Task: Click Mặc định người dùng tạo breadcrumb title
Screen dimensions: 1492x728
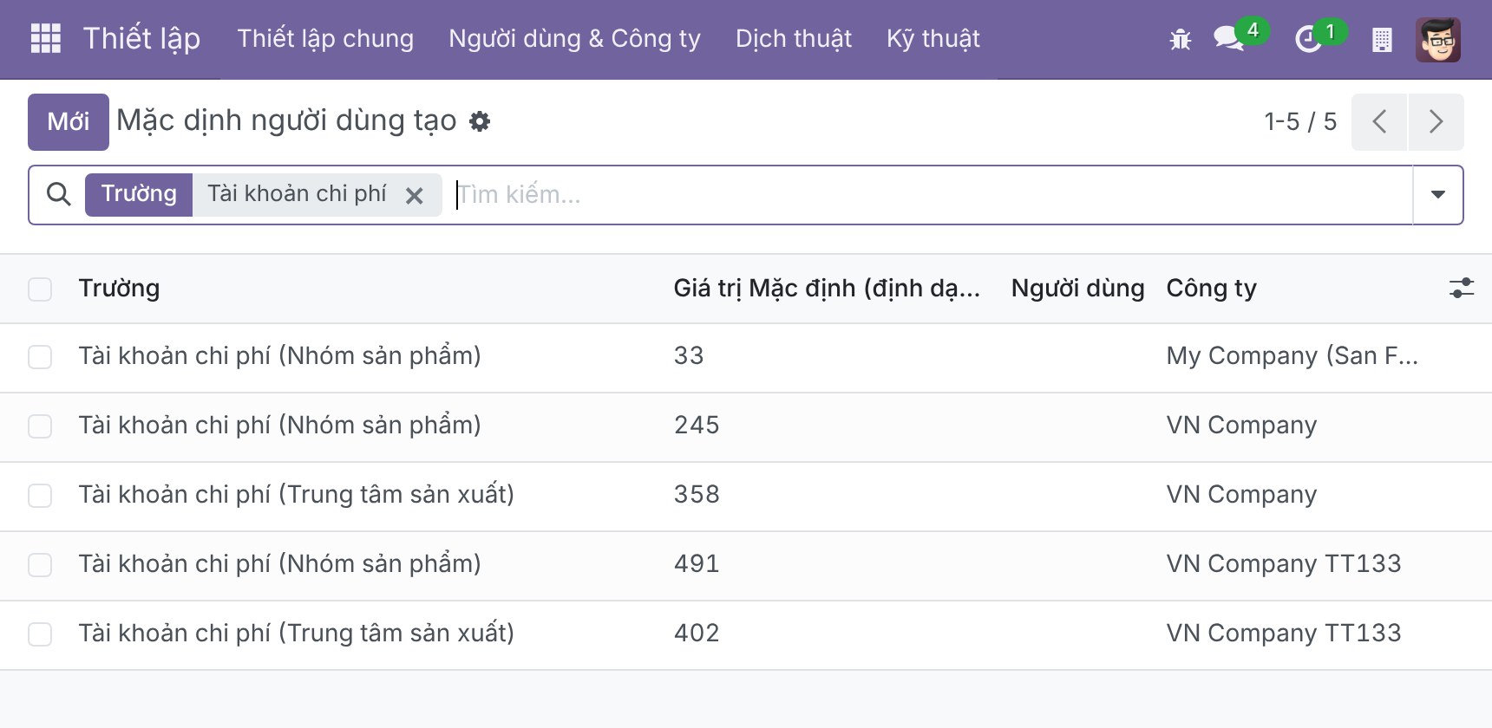Action: tap(286, 121)
